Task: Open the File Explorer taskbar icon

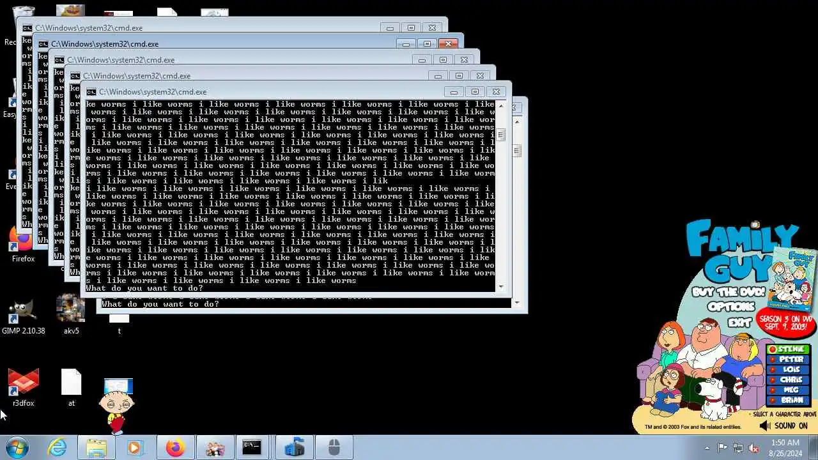Action: click(x=96, y=448)
